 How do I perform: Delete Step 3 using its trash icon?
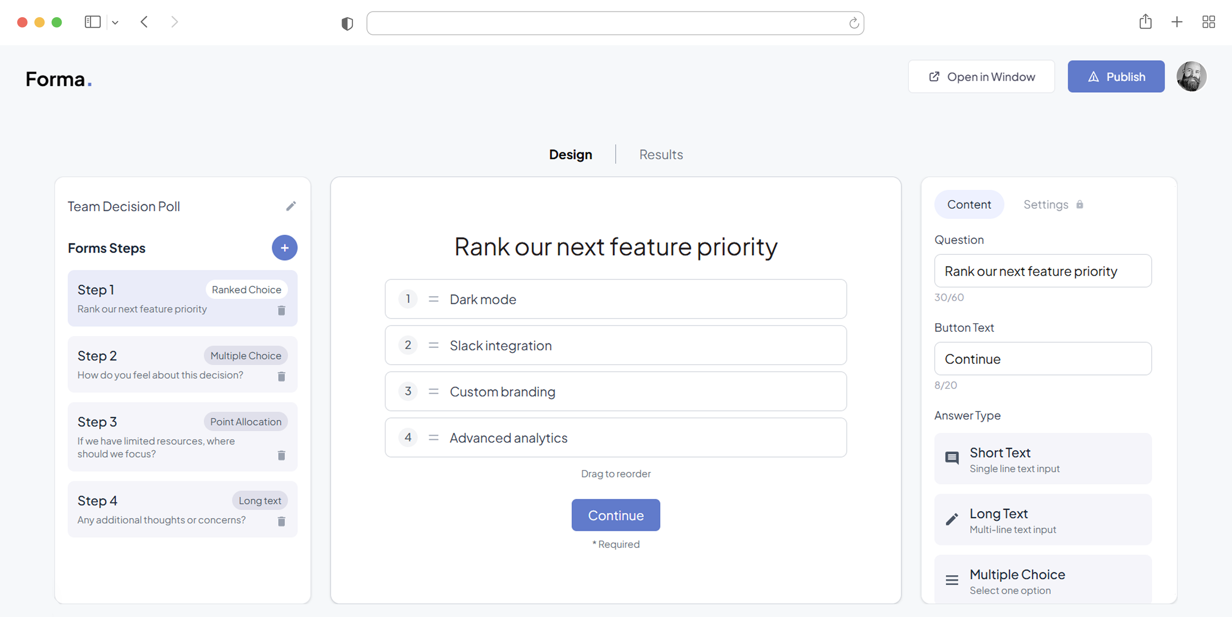(281, 455)
